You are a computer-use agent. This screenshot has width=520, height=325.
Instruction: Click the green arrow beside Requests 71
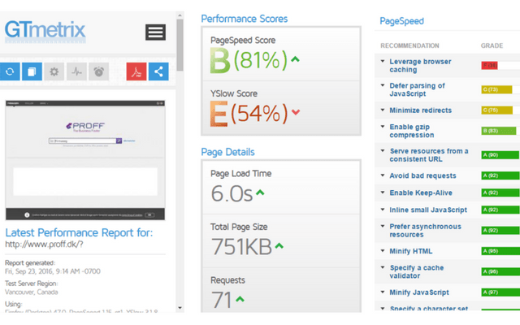[x=240, y=299]
